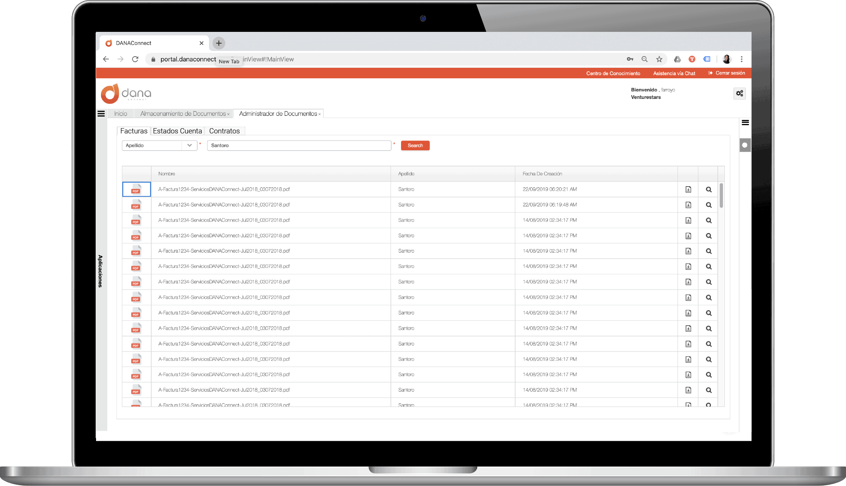Open the Estados Cuenta tab
846x486 pixels.
pos(177,131)
